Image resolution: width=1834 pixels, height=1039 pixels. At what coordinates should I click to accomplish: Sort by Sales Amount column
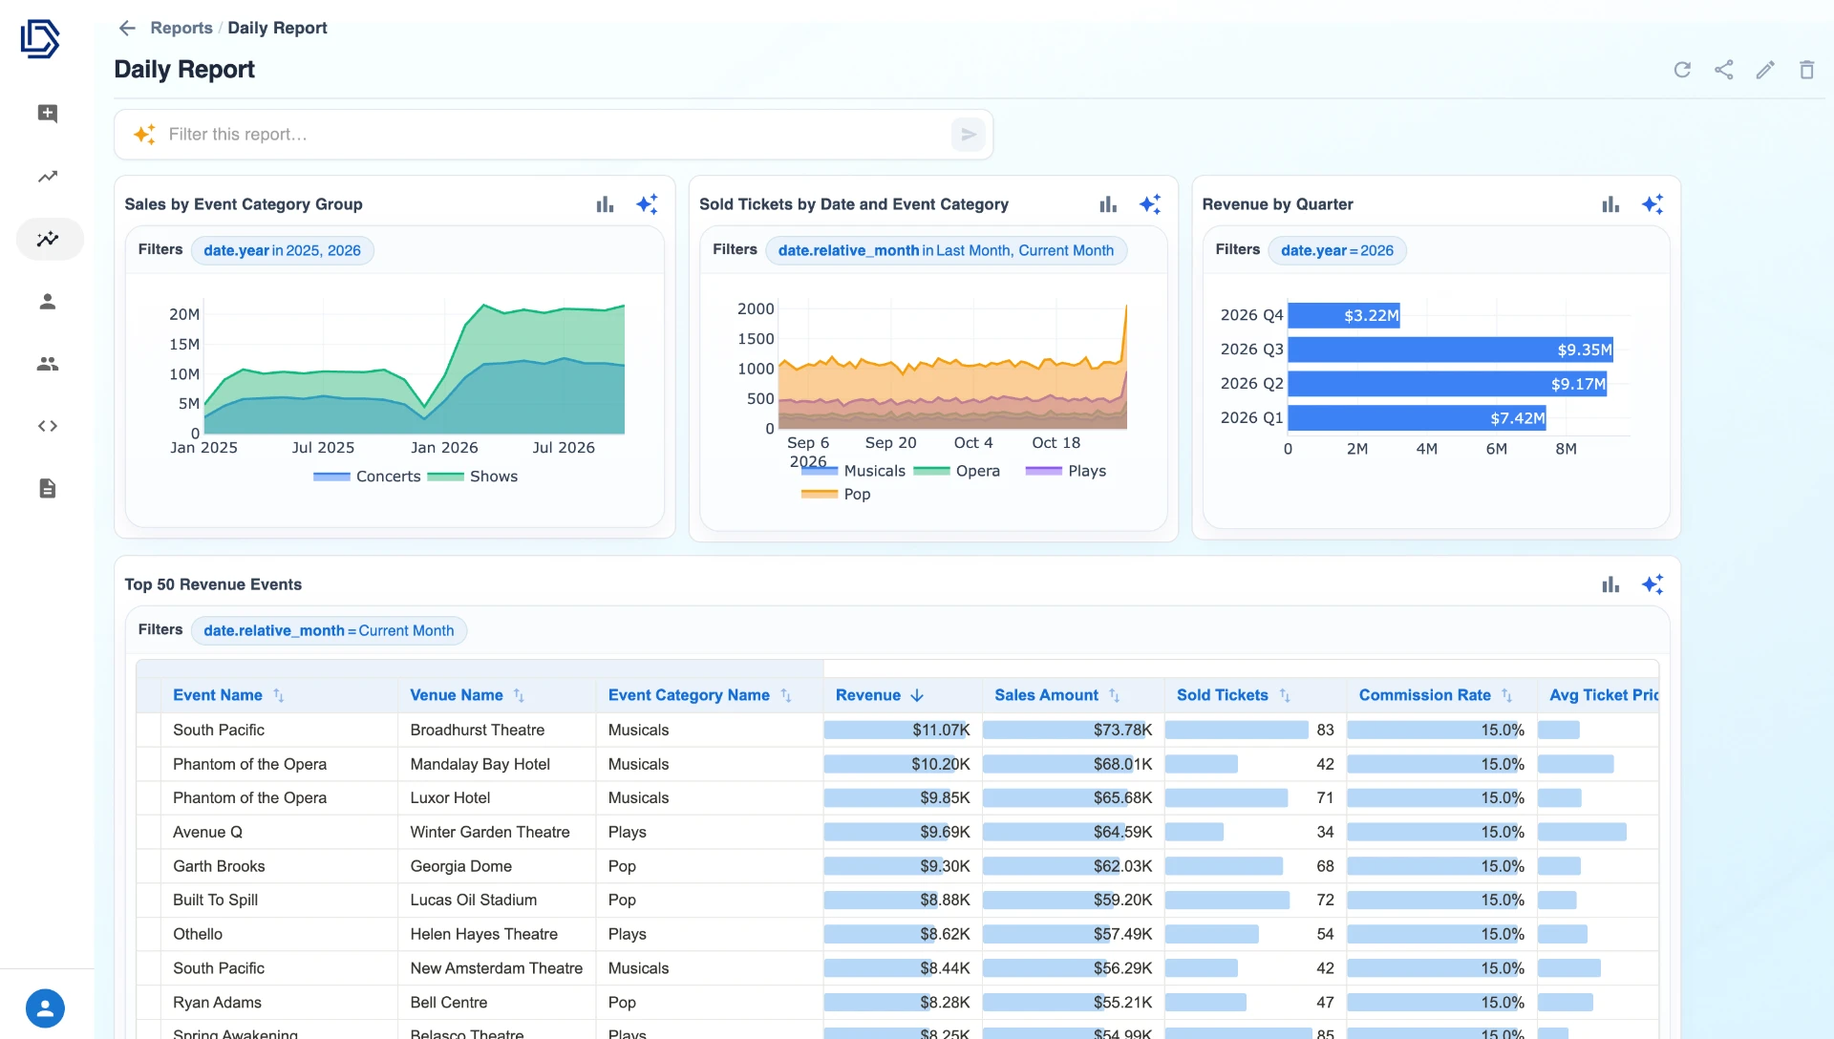[x=1057, y=695]
